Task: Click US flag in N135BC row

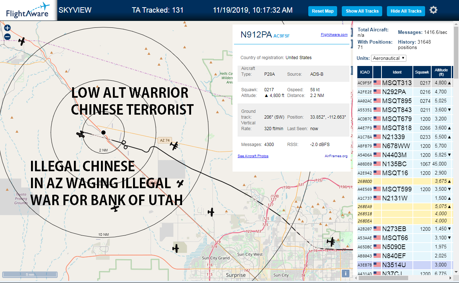Action: (377, 164)
